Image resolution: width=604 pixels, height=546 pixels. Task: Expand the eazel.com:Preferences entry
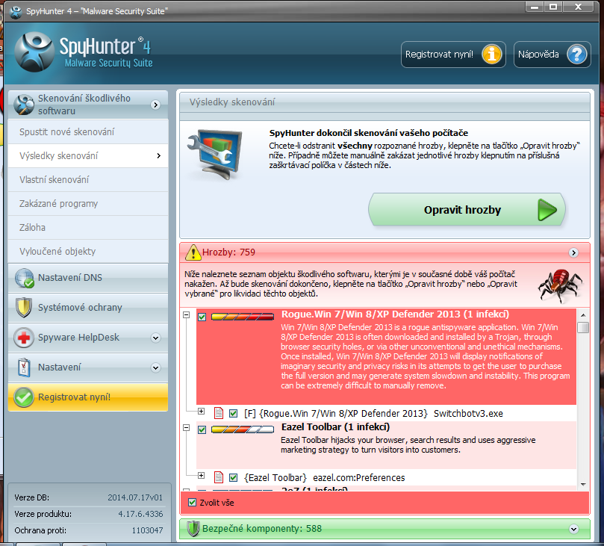(201, 476)
